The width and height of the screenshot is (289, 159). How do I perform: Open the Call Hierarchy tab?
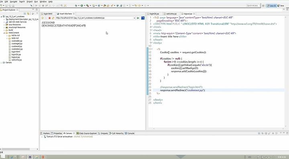116,133
